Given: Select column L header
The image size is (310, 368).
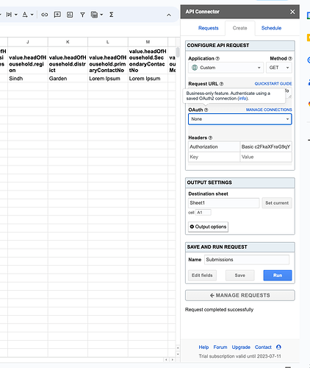Looking at the screenshot, I should [x=108, y=42].
